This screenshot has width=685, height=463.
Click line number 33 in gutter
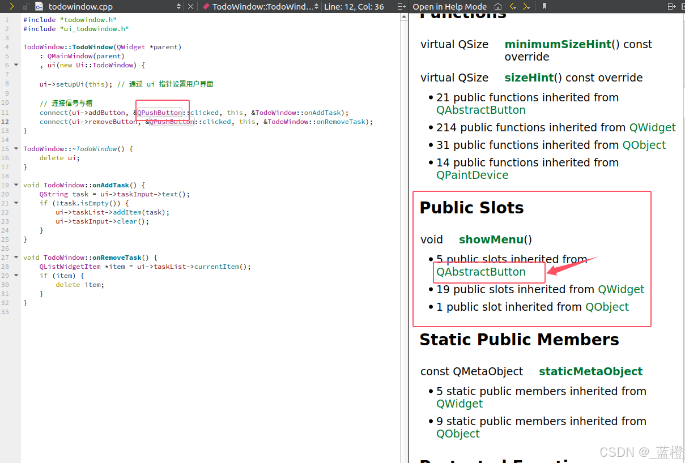click(x=6, y=312)
